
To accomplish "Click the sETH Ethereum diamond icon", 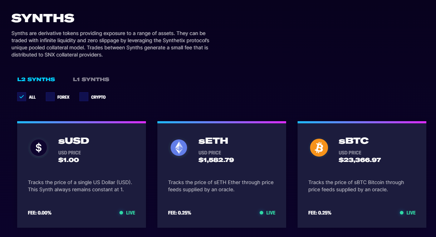I will (179, 148).
